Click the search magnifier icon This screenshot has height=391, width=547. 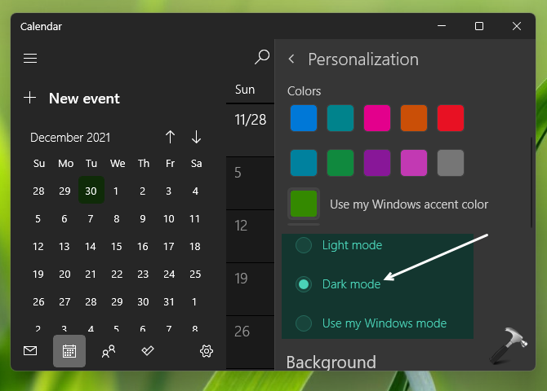coord(262,57)
